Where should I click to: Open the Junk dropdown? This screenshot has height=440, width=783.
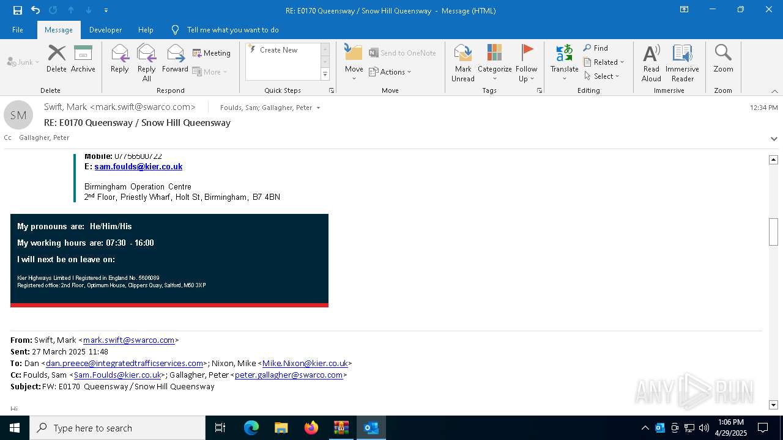tap(23, 62)
